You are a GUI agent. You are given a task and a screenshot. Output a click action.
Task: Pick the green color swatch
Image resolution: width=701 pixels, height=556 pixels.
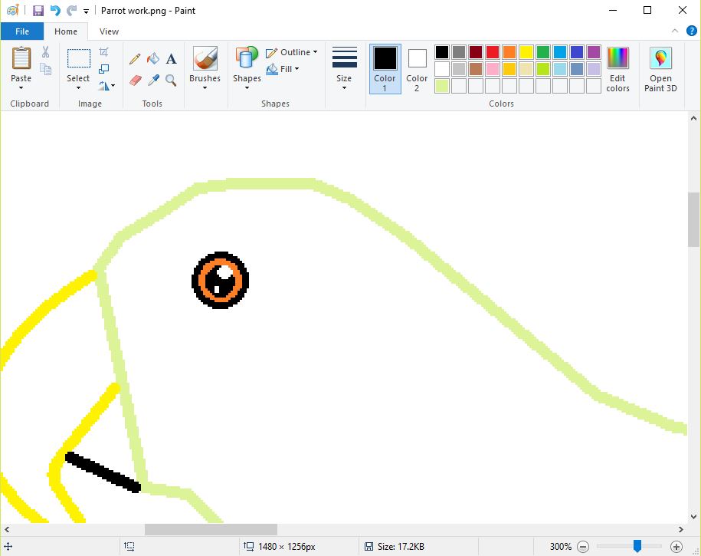(542, 52)
